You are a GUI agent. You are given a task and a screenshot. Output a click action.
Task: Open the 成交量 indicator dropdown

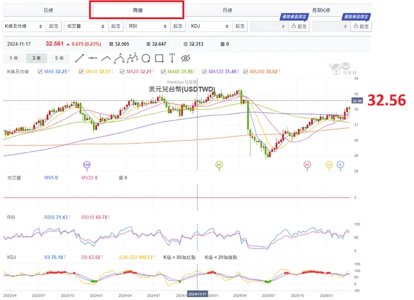(86, 26)
